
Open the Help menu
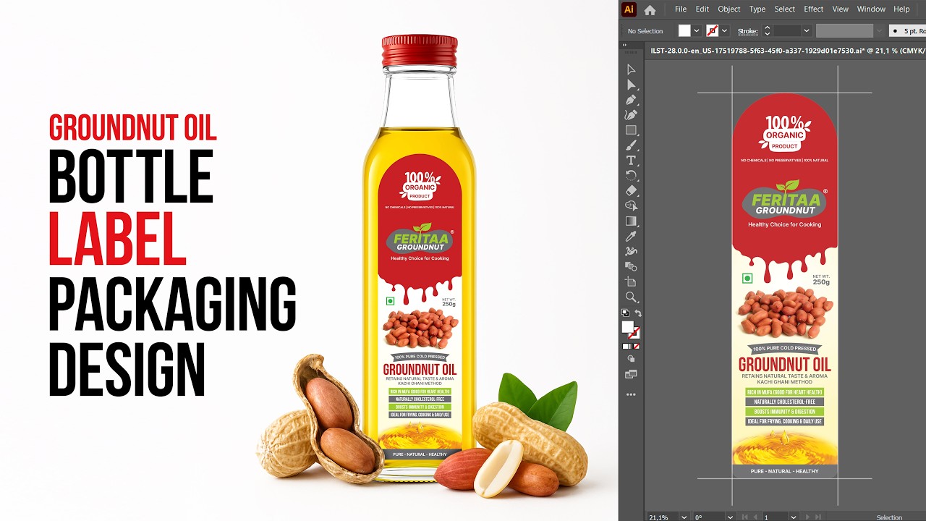pos(901,9)
